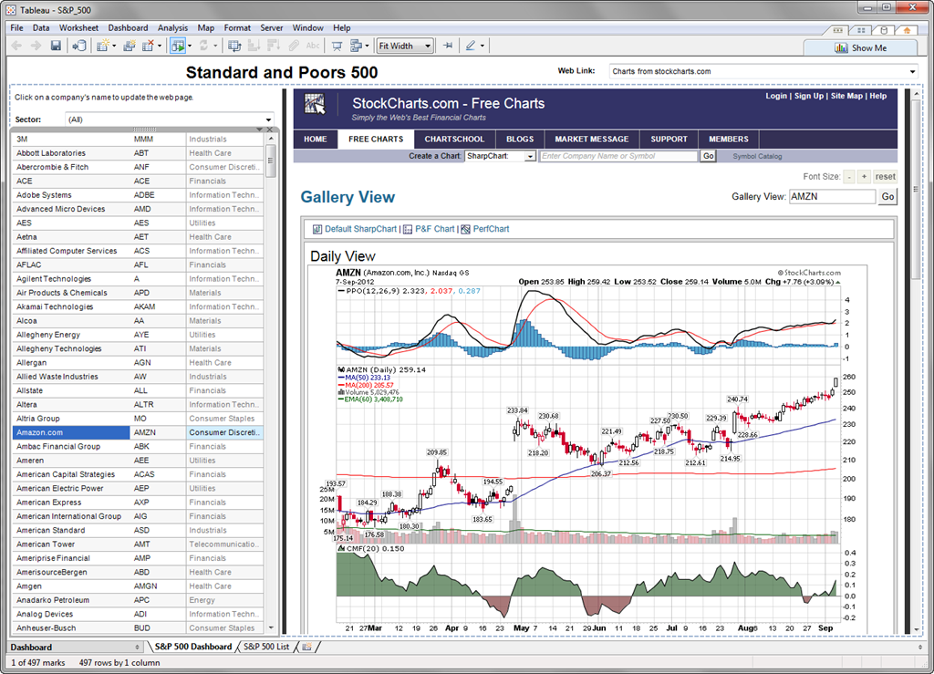Click the company list vertical scrollbar thumb

tap(271, 162)
